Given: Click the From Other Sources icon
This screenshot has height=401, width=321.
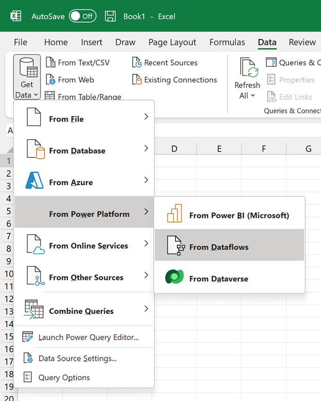Looking at the screenshot, I should point(35,276).
